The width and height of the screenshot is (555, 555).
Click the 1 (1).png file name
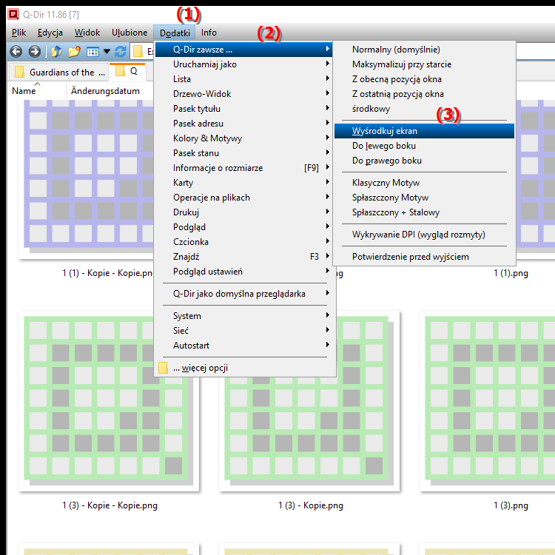pos(511,273)
